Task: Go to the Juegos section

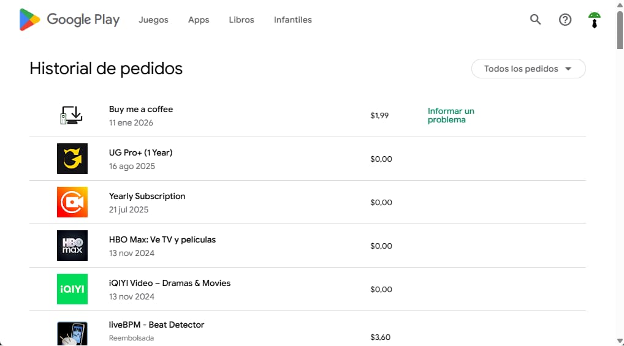Action: (153, 20)
